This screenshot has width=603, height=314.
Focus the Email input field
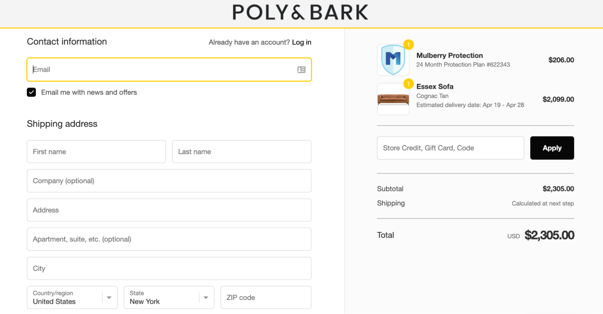point(163,70)
